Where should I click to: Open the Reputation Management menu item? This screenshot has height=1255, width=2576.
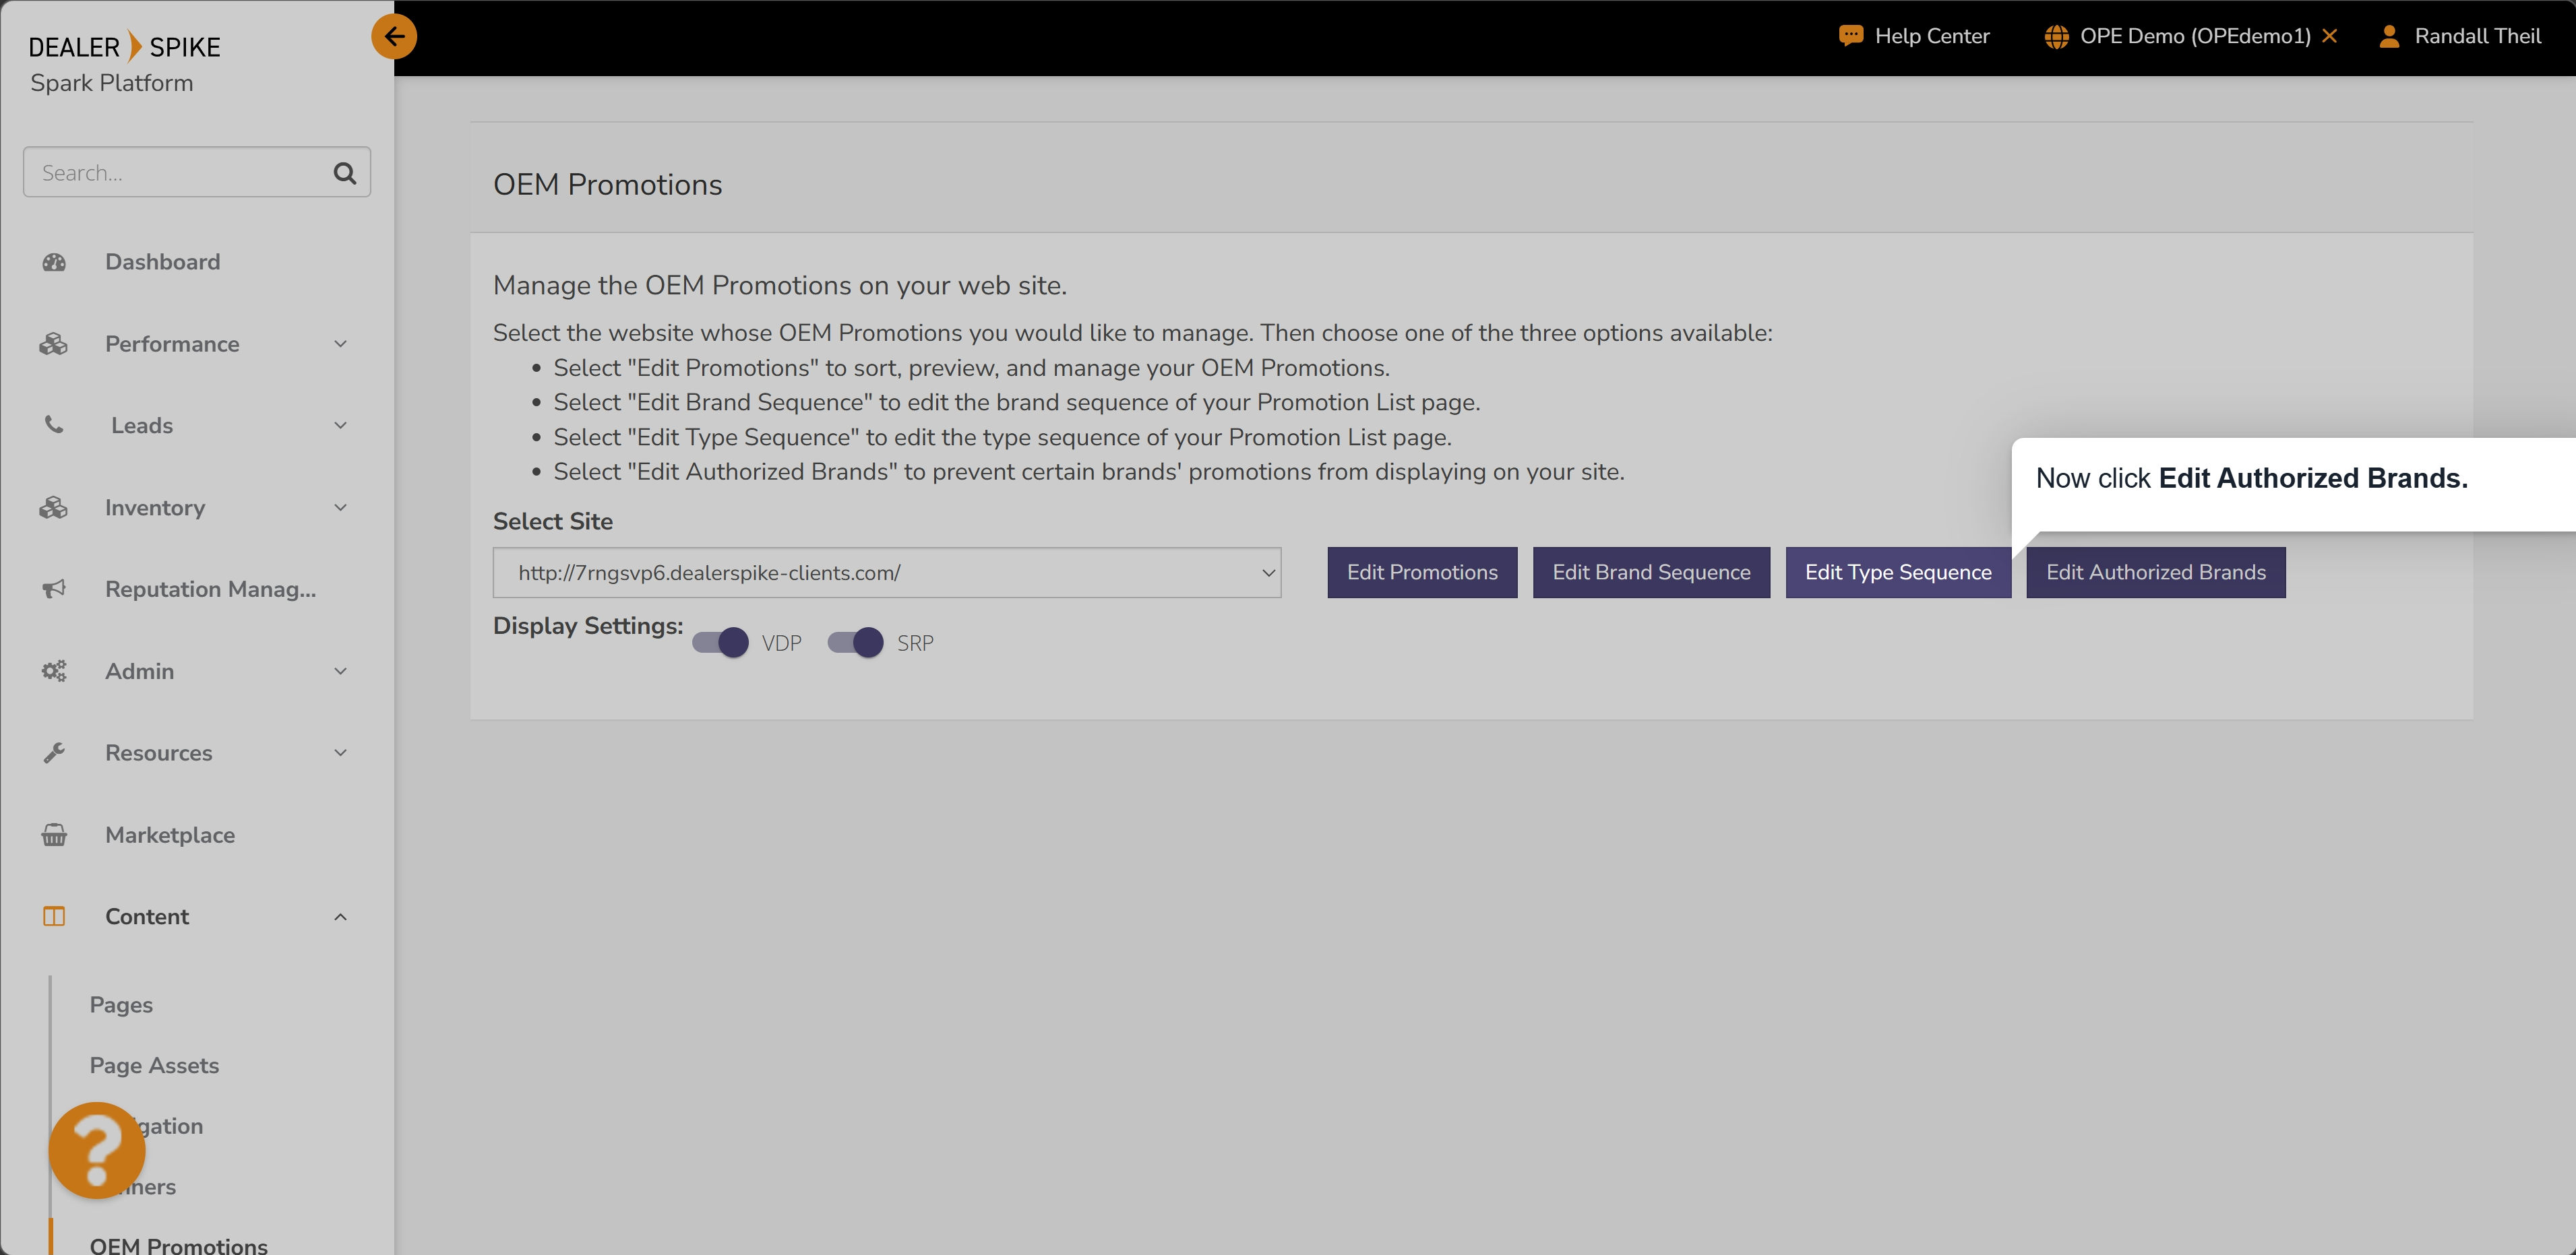coord(210,589)
